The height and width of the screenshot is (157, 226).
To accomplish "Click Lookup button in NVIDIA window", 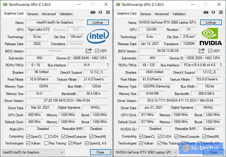I will (x=211, y=22).
